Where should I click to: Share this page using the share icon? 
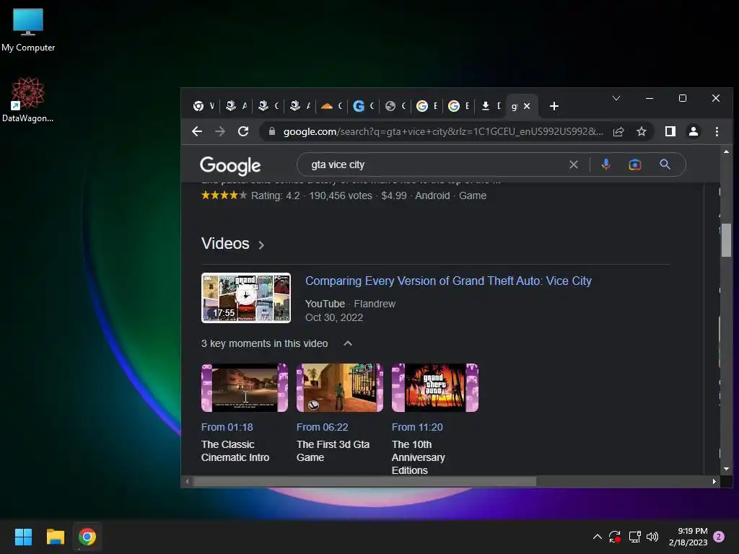pyautogui.click(x=618, y=131)
